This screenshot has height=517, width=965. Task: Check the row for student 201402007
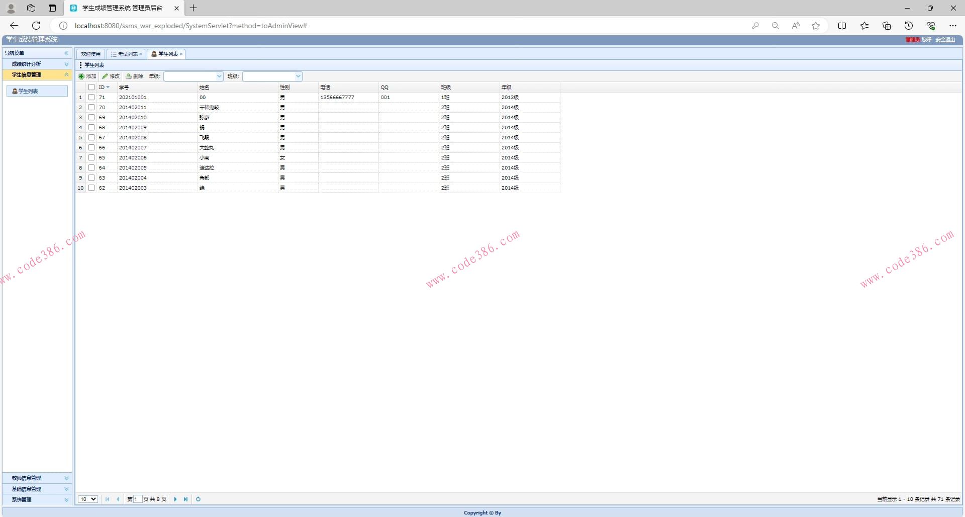point(91,147)
